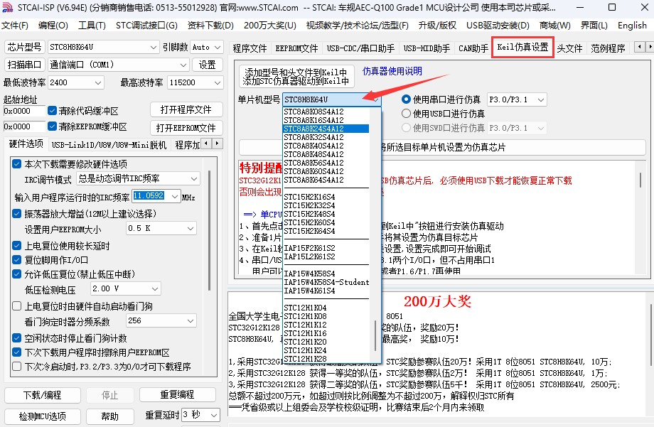Toggle 复位脚用作I/O口 checkbox

tap(16, 260)
